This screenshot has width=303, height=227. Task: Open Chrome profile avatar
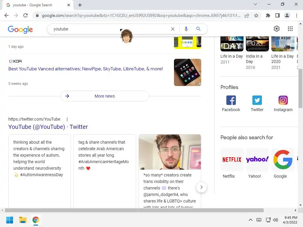(x=287, y=15)
